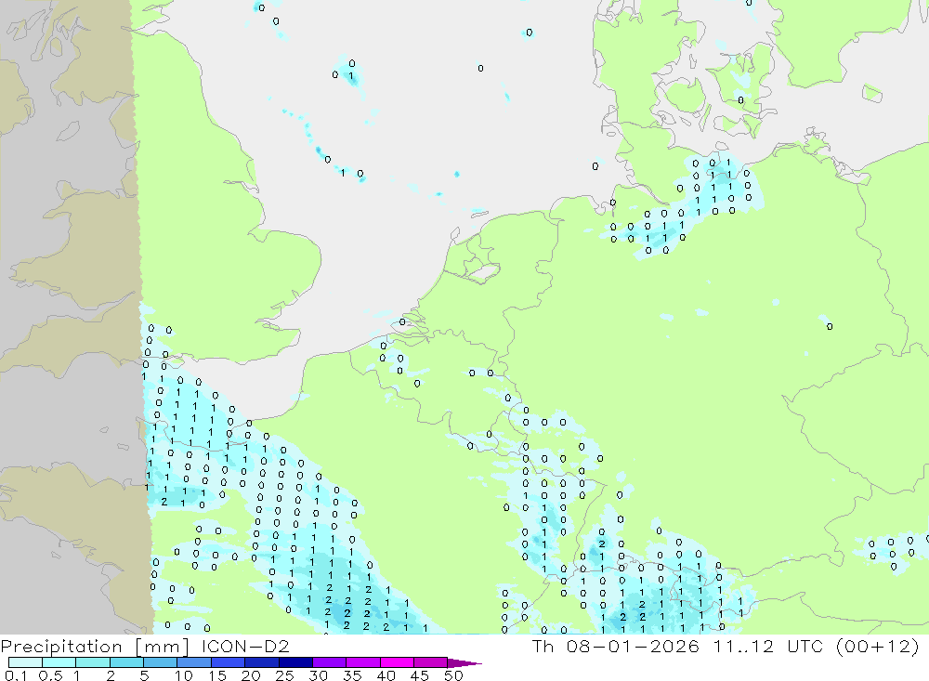Click the 30–35 mm violet legend swatch

coord(329,662)
